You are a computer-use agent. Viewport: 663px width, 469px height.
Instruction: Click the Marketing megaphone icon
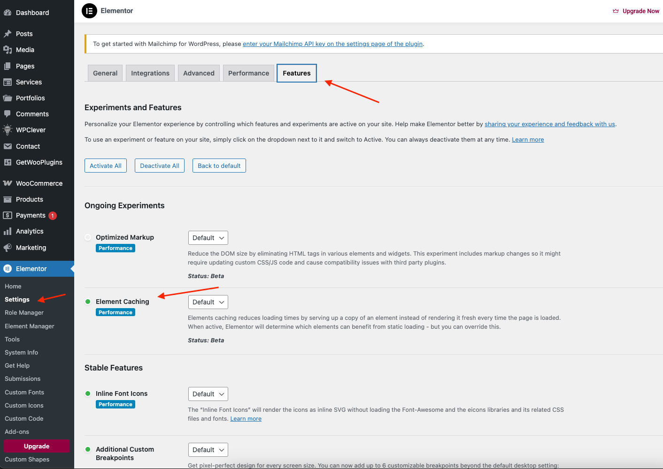(x=8, y=248)
